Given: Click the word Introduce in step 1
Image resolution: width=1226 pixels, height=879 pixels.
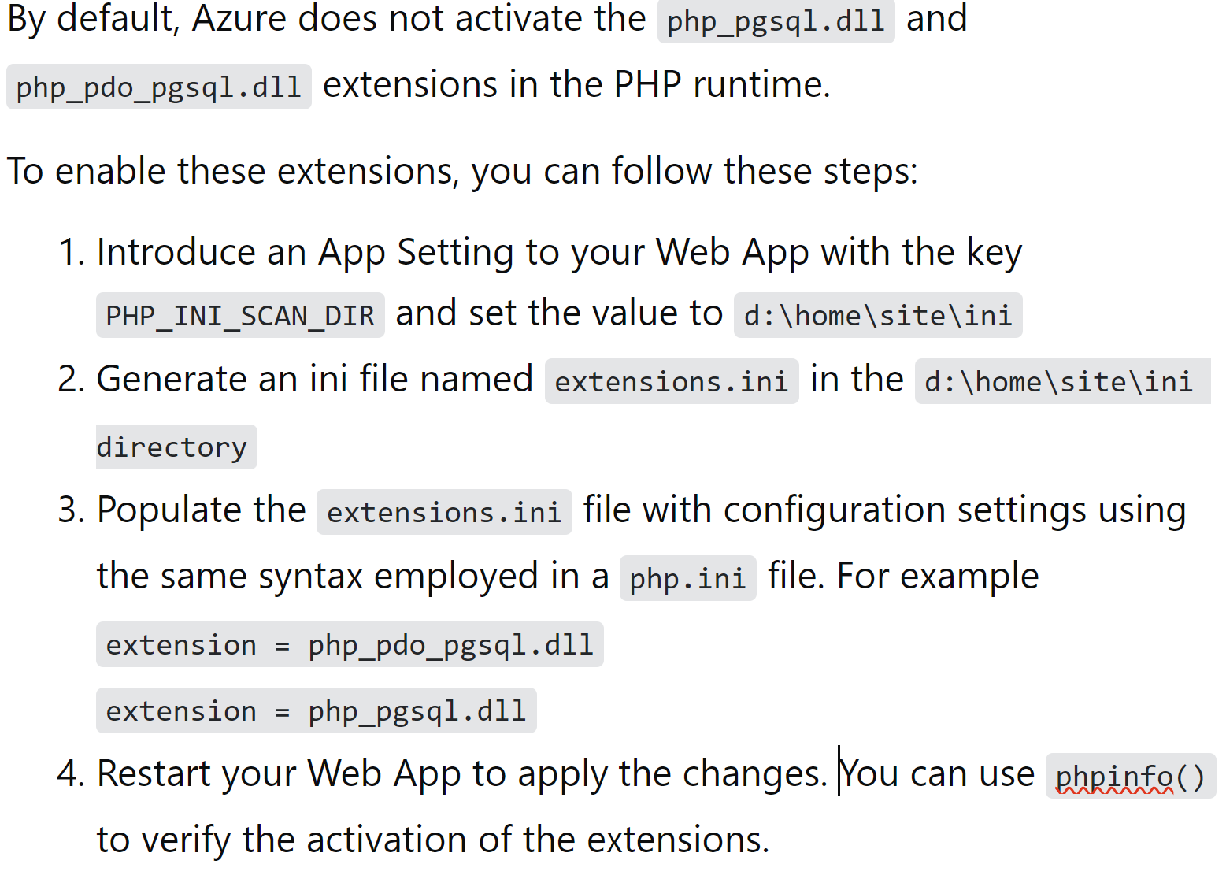Looking at the screenshot, I should 176,253.
